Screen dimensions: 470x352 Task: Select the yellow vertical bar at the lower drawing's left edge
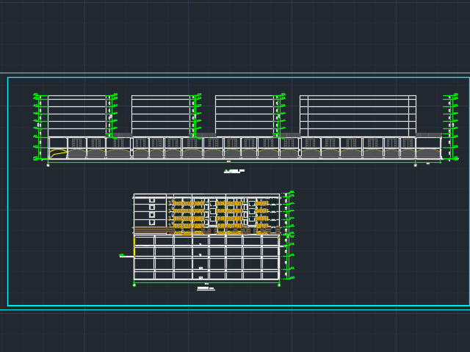pos(134,246)
